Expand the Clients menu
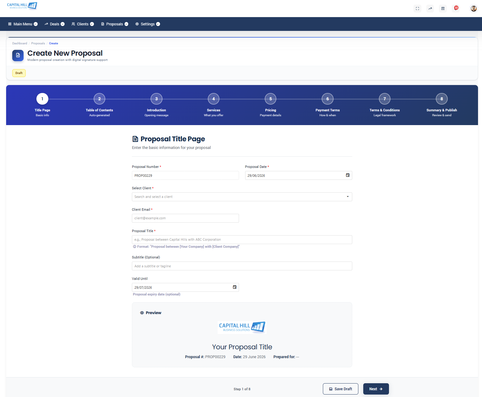Viewport: 482px width, 397px height. tap(83, 24)
